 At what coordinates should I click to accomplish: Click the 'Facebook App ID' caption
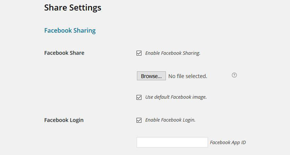[228, 143]
